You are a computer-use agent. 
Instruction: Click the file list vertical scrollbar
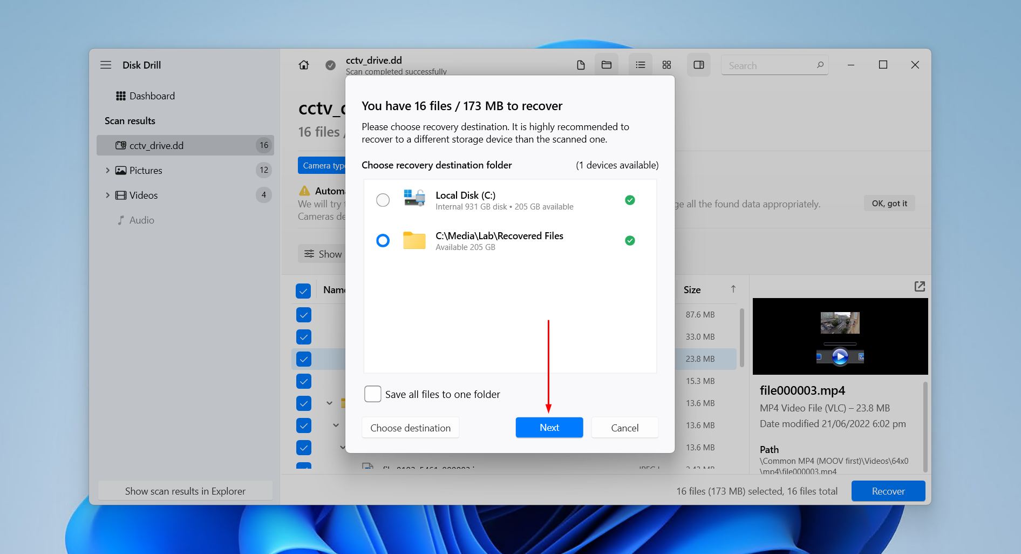tap(742, 337)
